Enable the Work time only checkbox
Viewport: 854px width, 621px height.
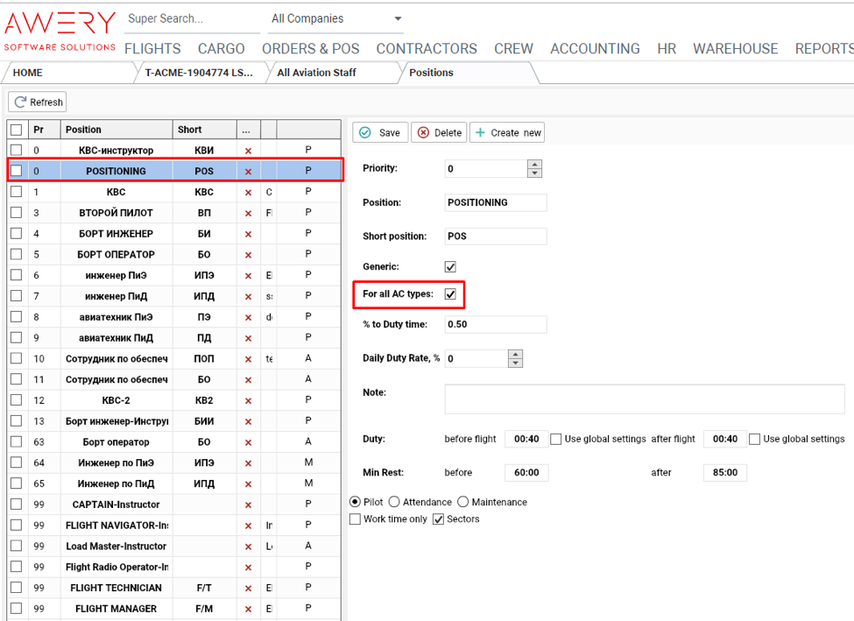coord(356,519)
